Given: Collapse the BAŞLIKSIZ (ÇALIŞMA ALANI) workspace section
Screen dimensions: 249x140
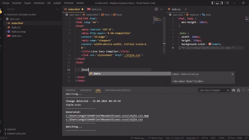Looking at the screenshot, I should 21,15.
